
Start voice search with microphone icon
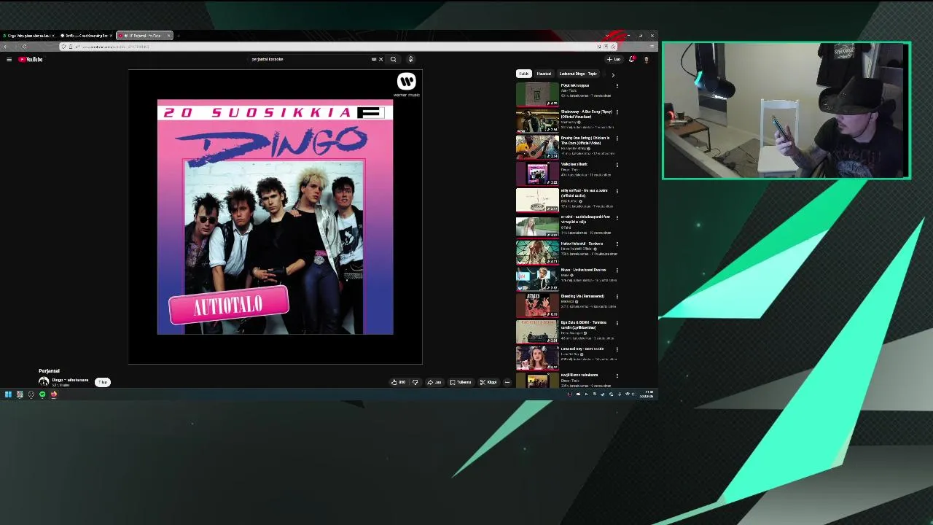pos(410,59)
